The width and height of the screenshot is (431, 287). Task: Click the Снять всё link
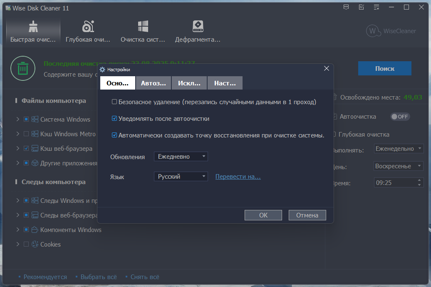click(145, 277)
